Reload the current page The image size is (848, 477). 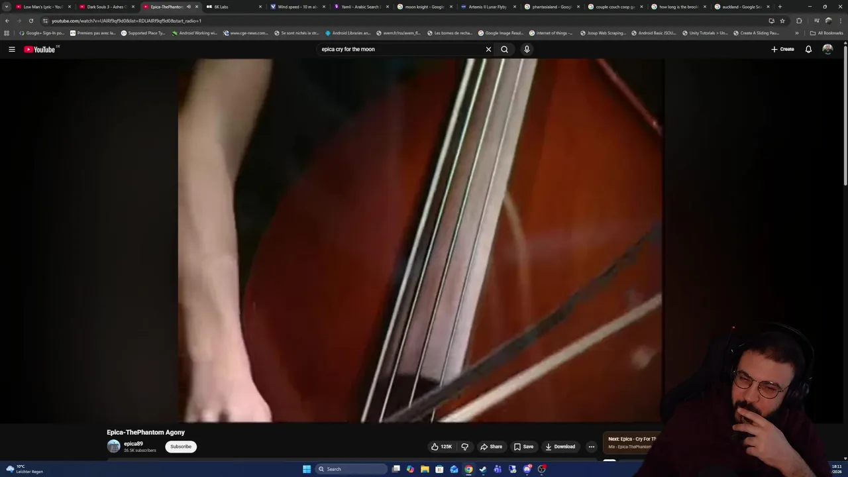pos(30,21)
